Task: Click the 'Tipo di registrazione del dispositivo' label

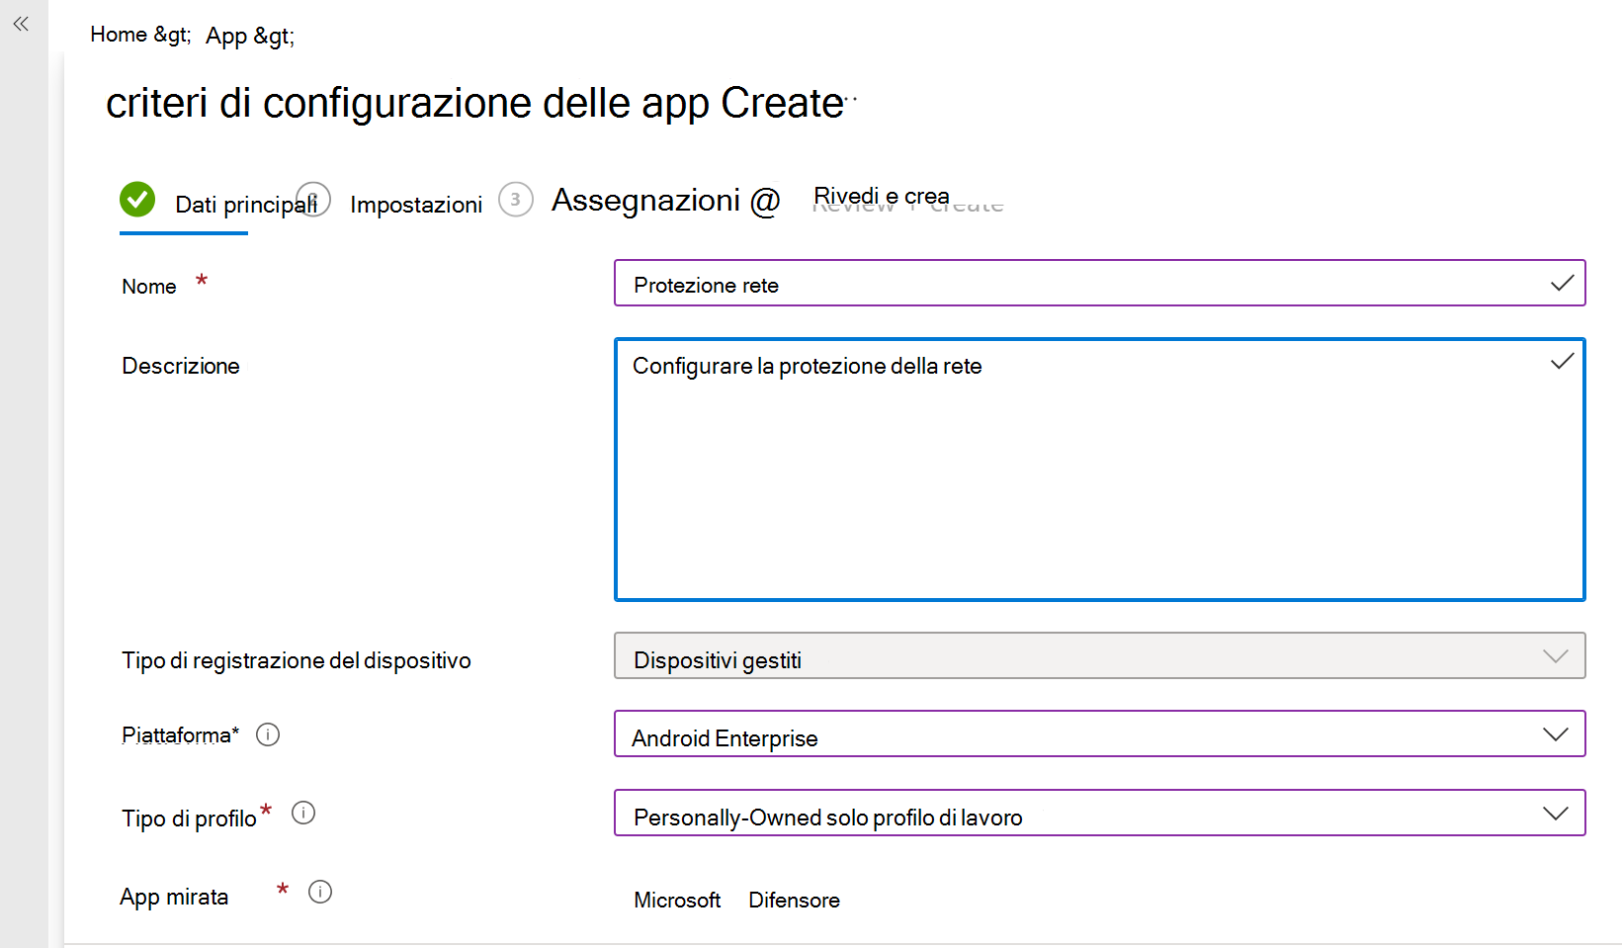Action: [x=297, y=660]
